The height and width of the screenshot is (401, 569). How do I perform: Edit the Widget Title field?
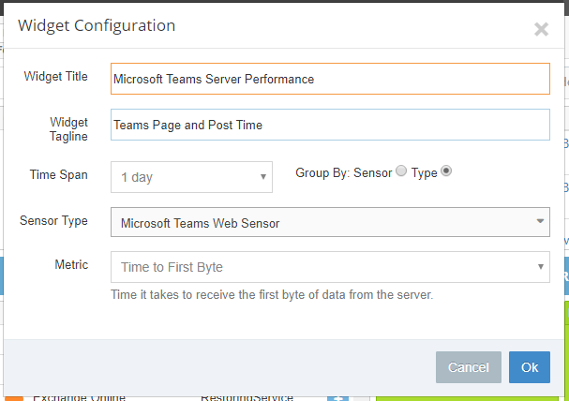pos(330,79)
